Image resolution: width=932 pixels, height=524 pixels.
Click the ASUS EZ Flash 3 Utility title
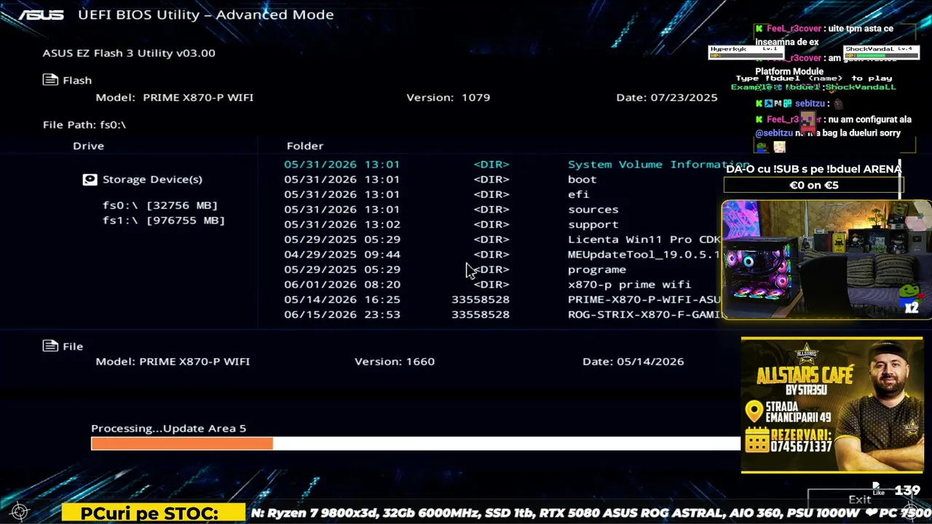point(129,53)
